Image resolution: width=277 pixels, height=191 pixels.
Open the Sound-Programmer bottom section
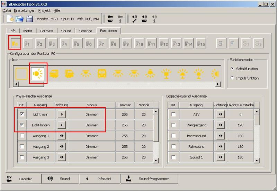click(149, 179)
